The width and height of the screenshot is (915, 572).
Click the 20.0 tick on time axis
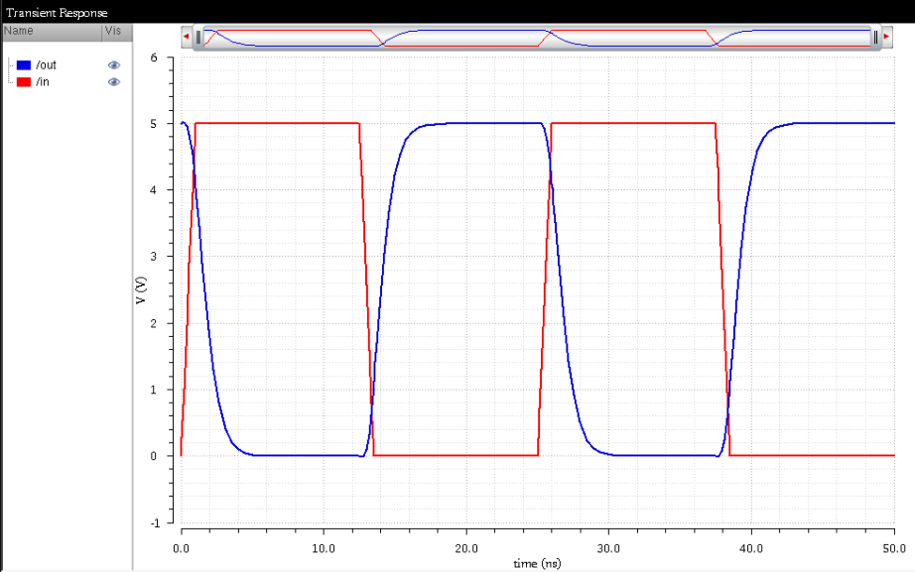[x=465, y=547]
